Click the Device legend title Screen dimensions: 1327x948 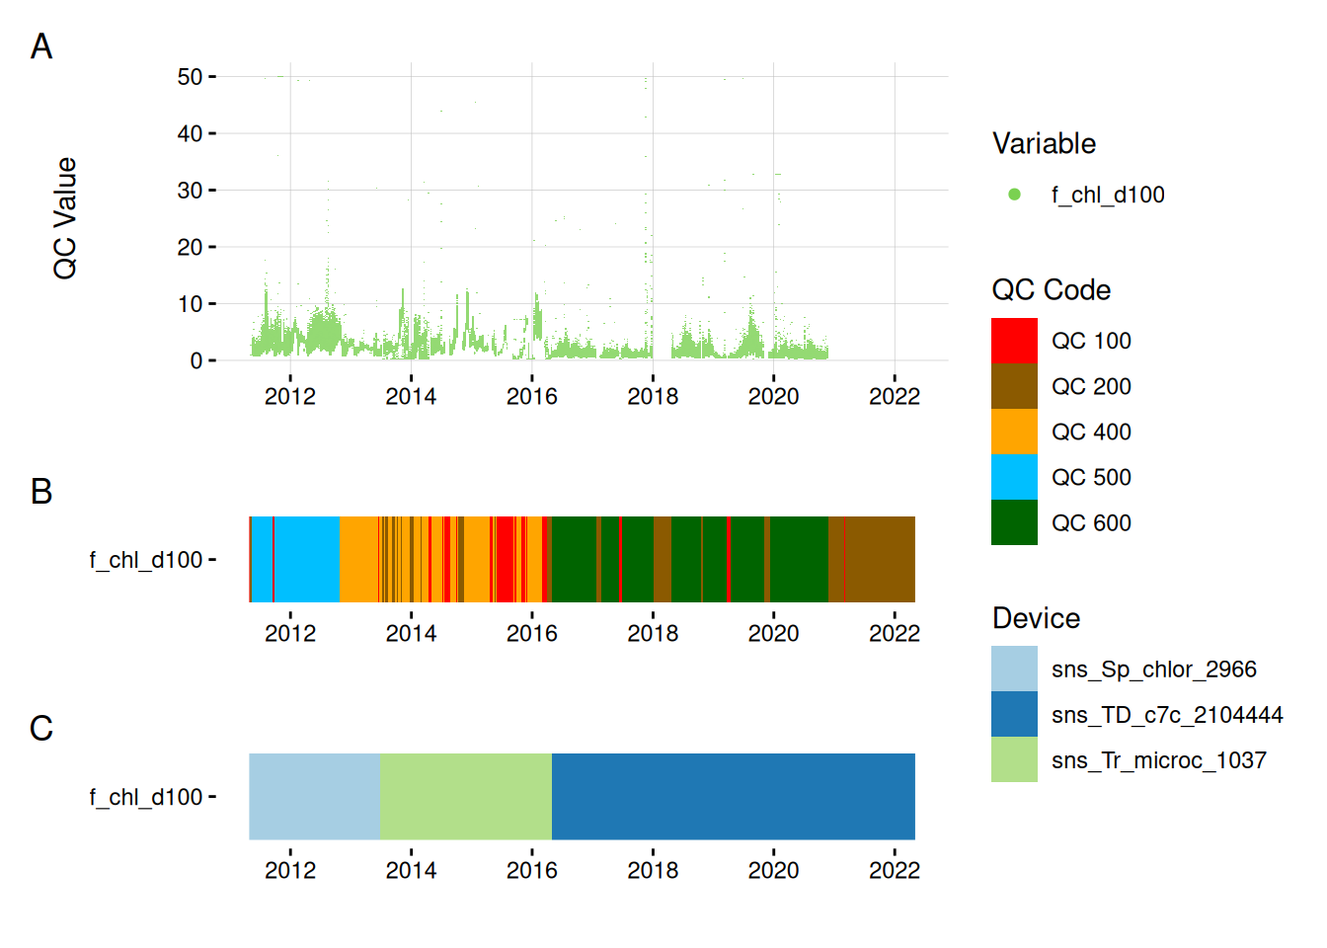(x=1036, y=618)
